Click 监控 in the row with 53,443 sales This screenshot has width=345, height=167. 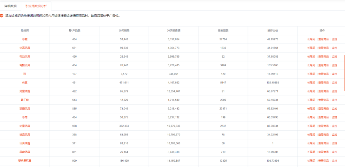coord(334,39)
